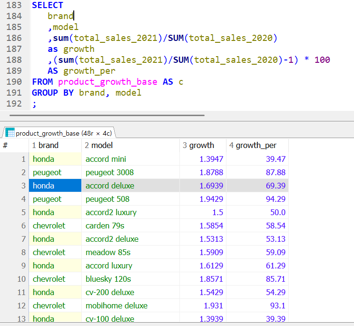Click line number 183 in the gutter
This screenshot has width=354, height=326.
(14, 5)
